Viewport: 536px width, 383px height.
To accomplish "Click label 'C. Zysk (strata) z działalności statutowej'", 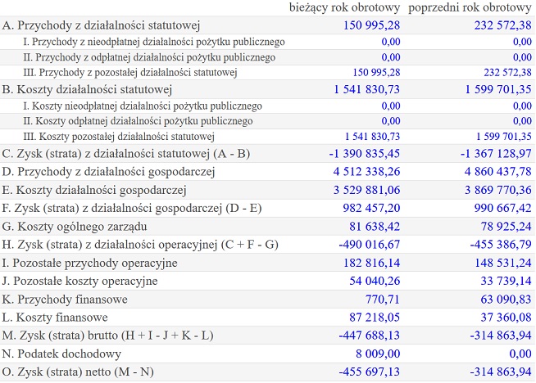I will tap(106, 154).
